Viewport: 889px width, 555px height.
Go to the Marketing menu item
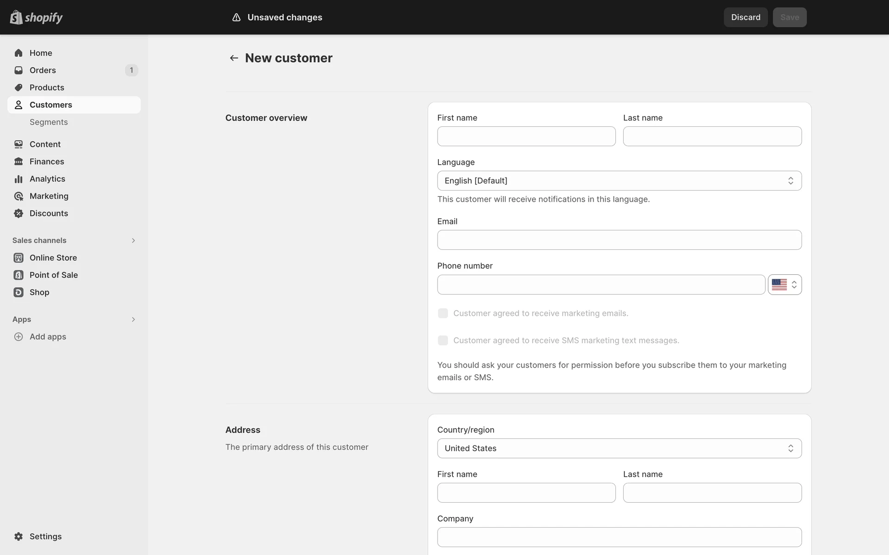pos(49,196)
